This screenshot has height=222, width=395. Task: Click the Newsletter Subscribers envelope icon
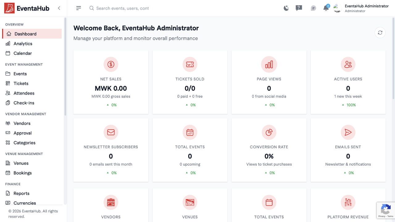[x=111, y=132]
